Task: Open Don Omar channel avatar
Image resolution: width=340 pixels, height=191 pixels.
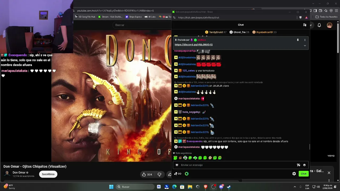Action: [7, 174]
